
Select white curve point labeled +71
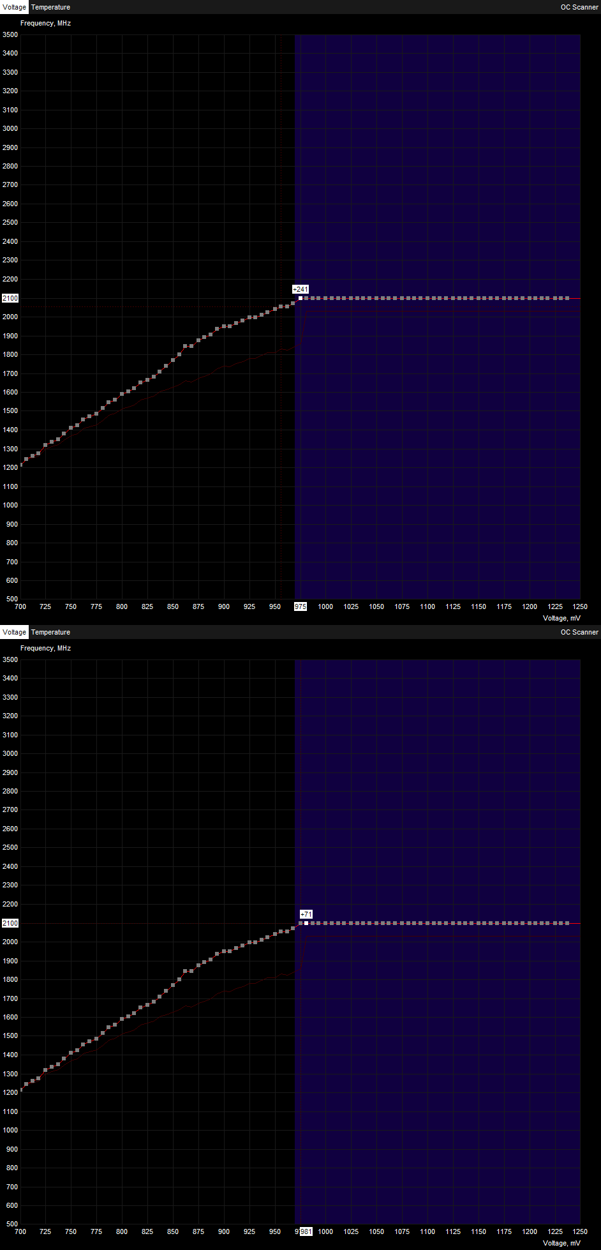306,923
